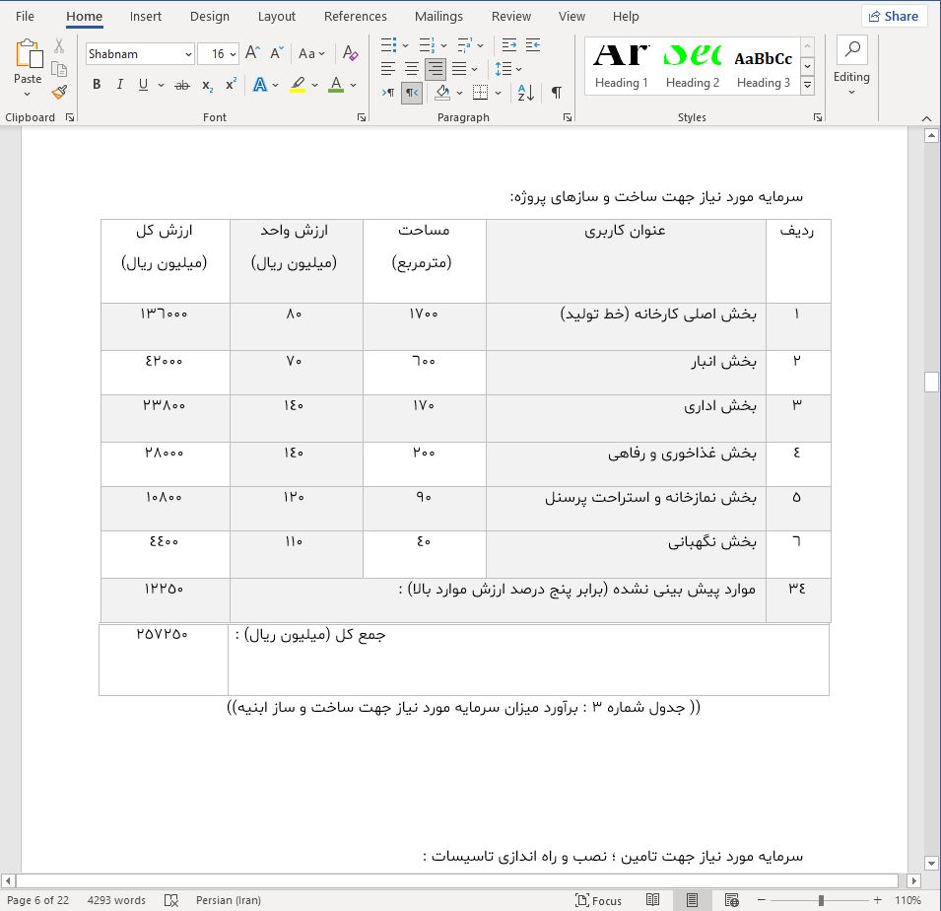Viewport: 941px width, 911px height.
Task: Click the 110% zoom level
Action: 907,900
